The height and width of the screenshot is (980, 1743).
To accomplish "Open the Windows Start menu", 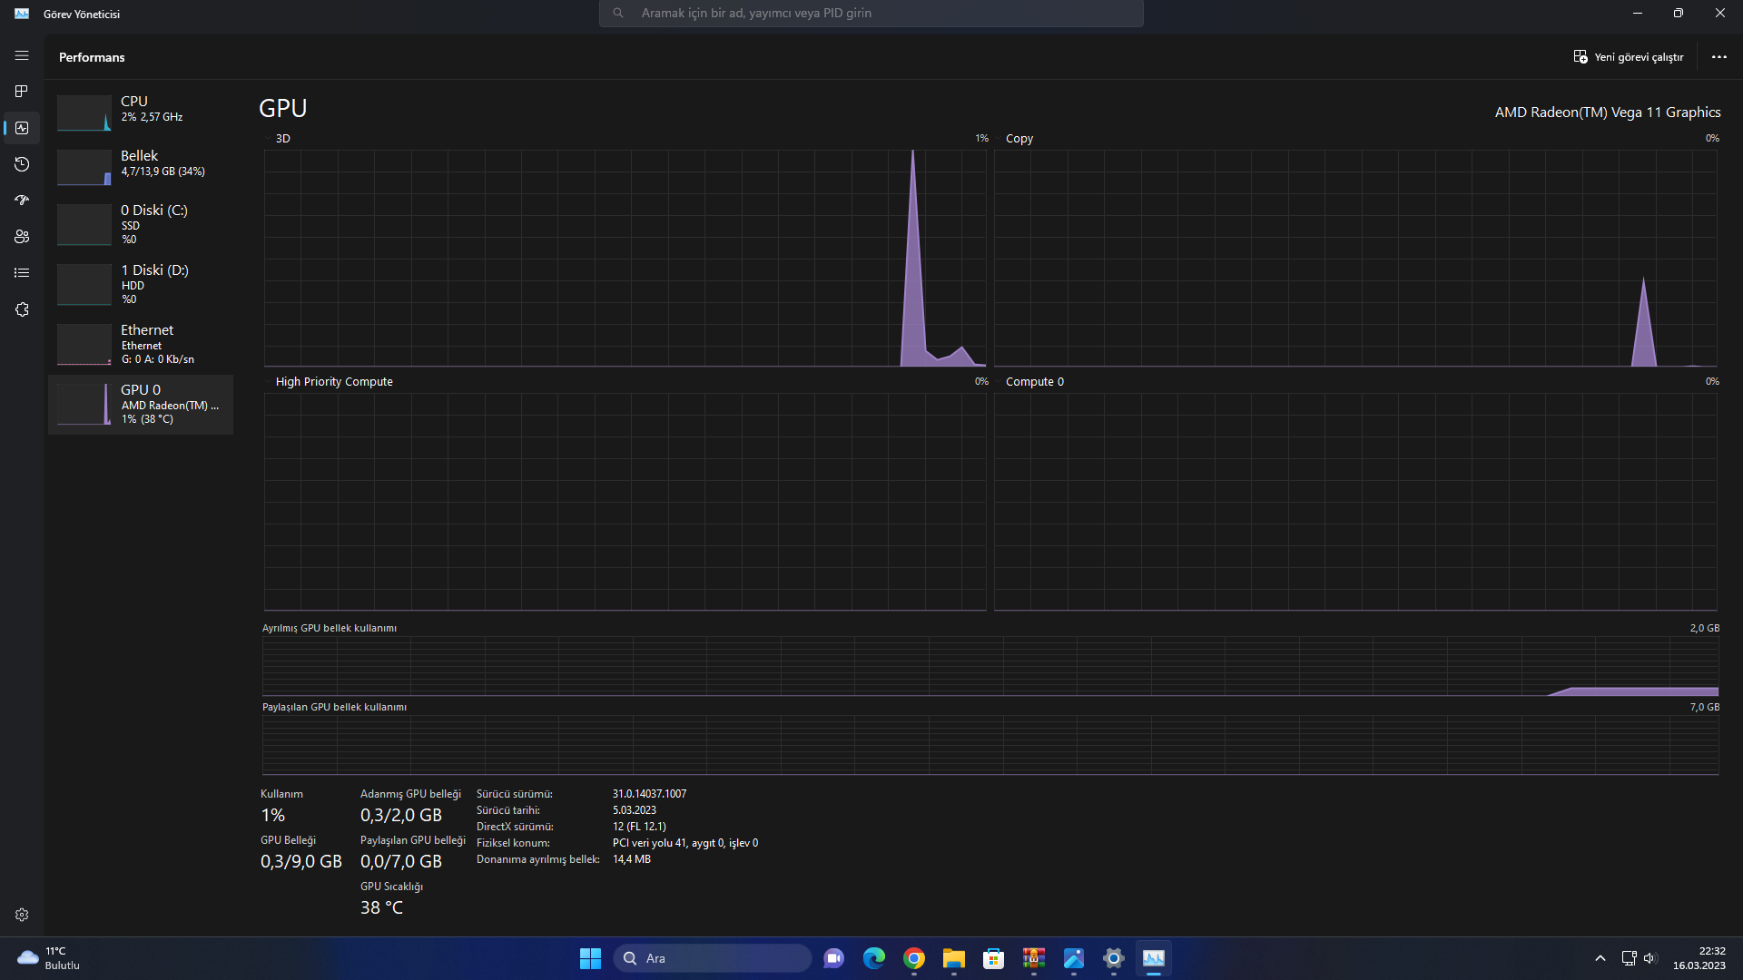I will point(590,958).
